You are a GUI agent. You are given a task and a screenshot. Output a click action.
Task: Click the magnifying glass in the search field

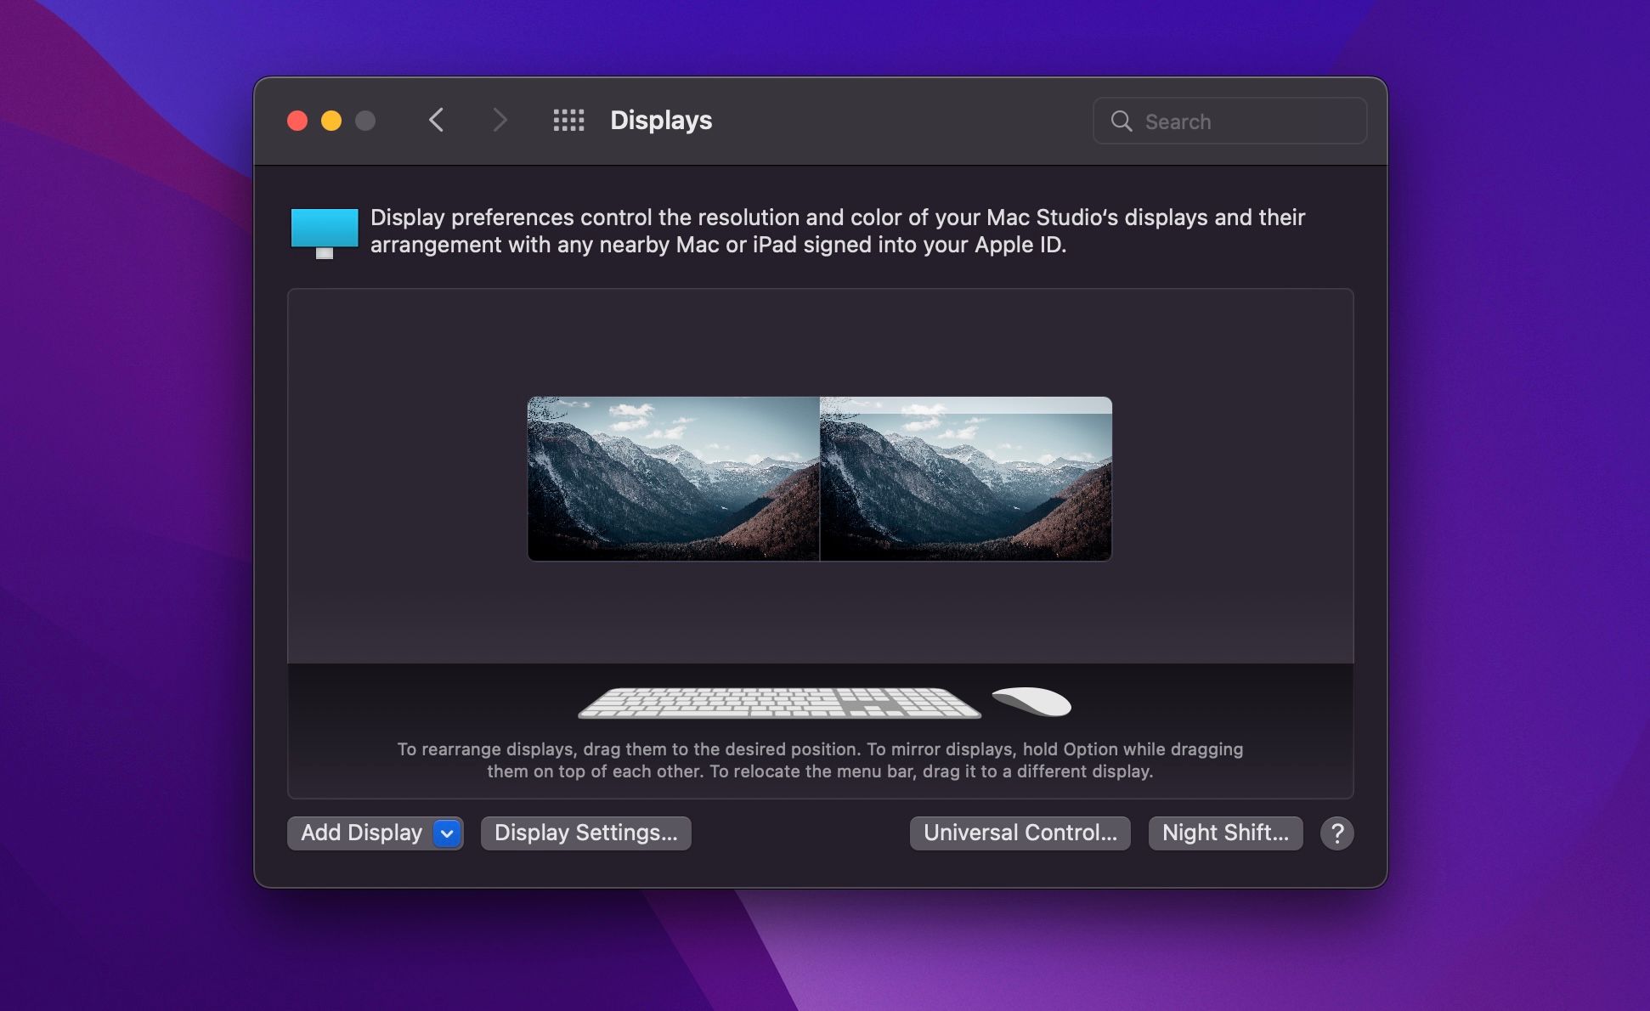[x=1122, y=121]
